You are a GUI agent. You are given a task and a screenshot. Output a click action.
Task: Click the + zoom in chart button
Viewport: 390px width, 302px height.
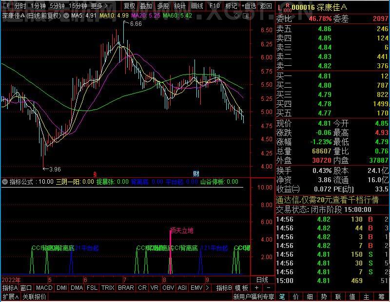pyautogui.click(x=256, y=288)
